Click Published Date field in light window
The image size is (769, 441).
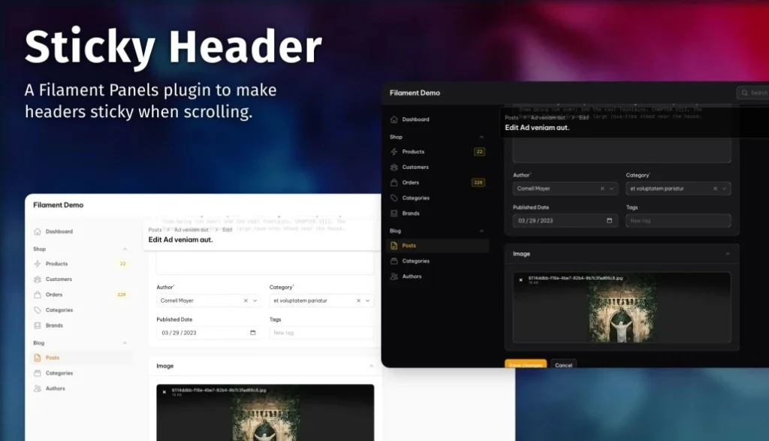tap(207, 333)
